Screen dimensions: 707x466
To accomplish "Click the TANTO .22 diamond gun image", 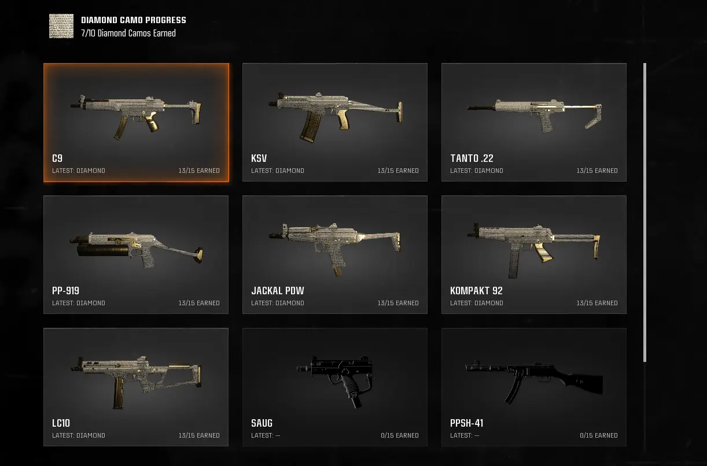I will (534, 114).
